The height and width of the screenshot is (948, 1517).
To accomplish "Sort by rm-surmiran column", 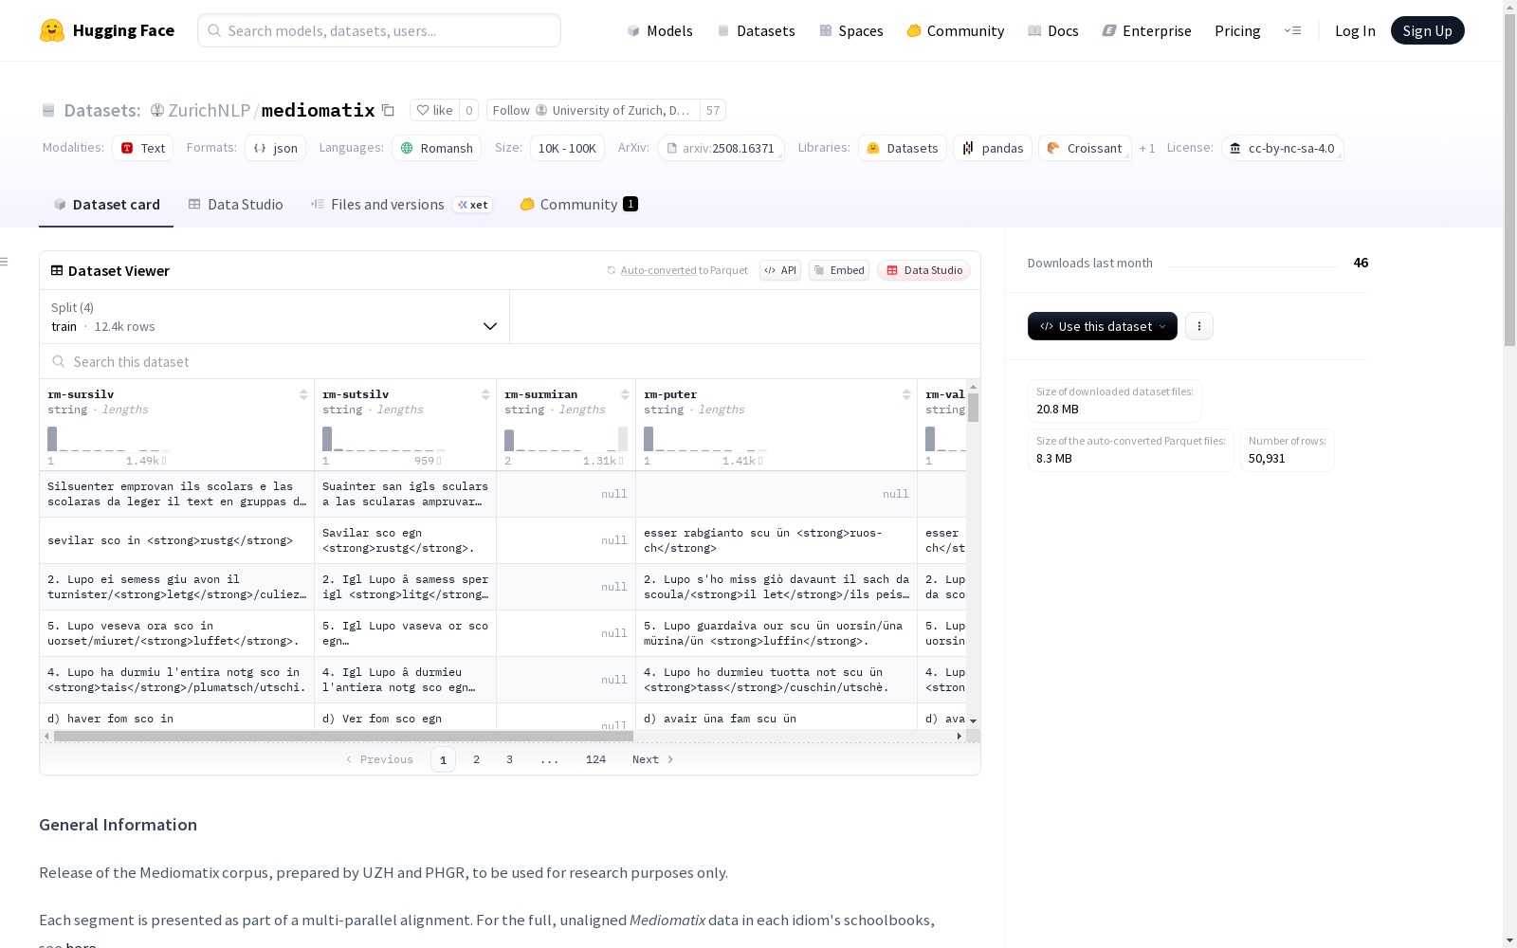I will (x=625, y=394).
